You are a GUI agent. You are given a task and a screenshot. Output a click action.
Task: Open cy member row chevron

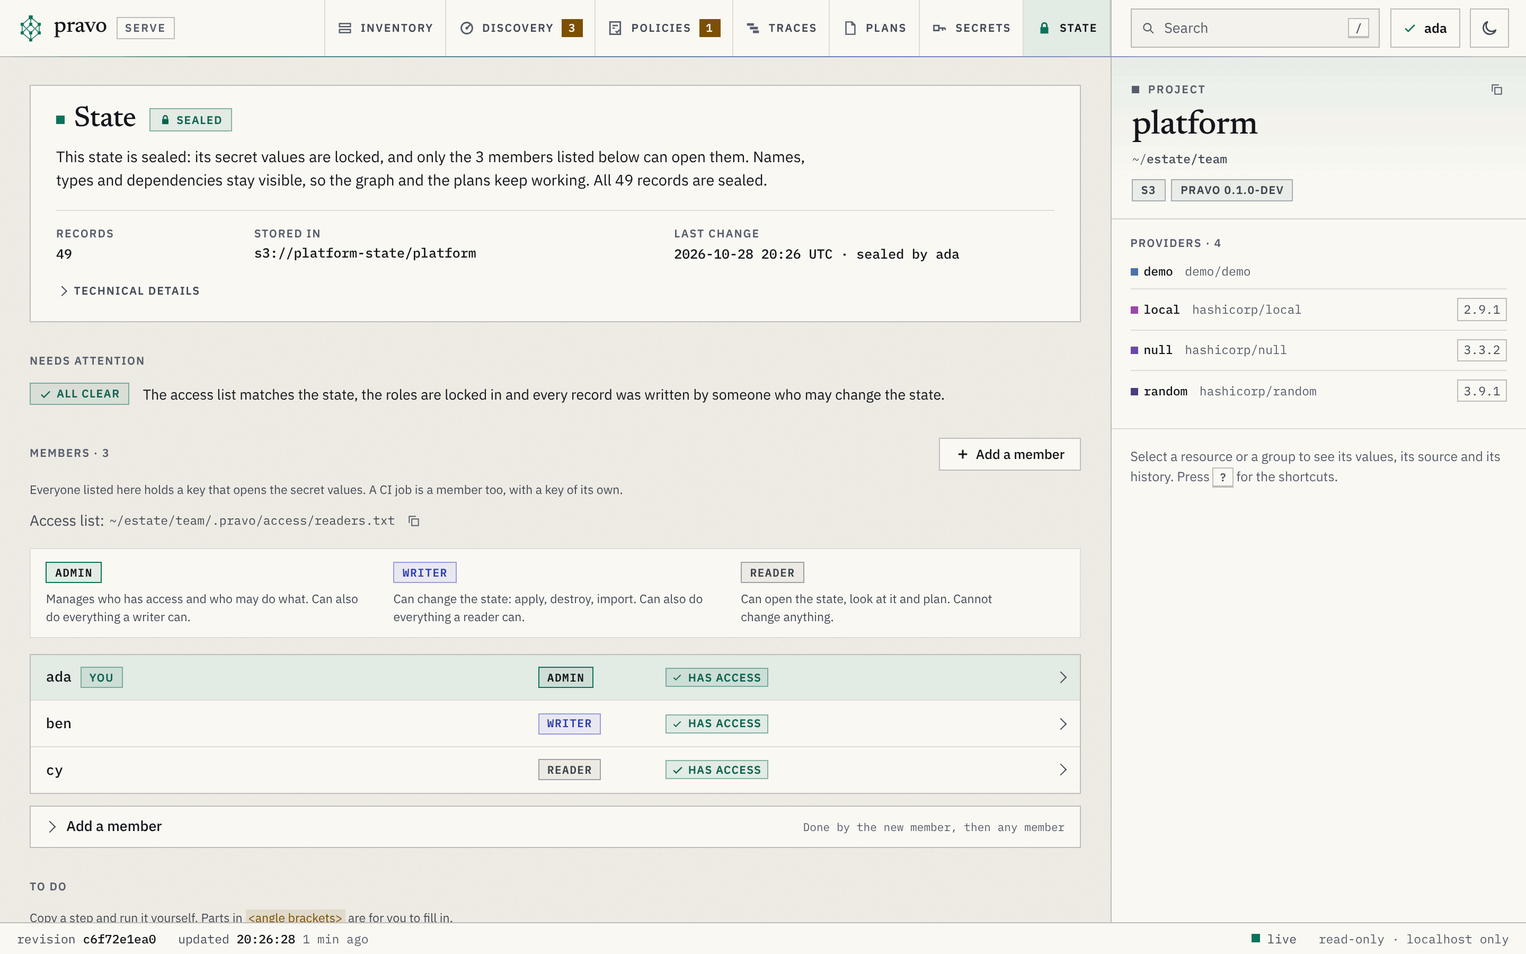click(1062, 770)
